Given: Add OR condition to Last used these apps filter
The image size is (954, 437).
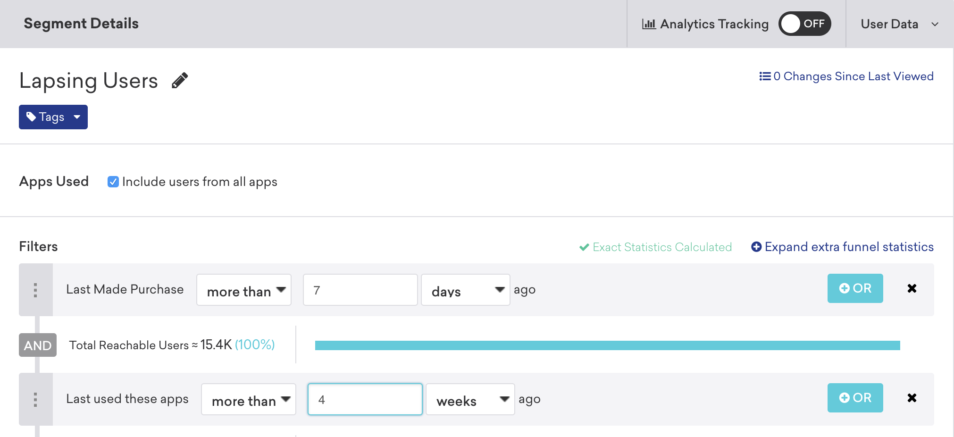Looking at the screenshot, I should pyautogui.click(x=855, y=398).
